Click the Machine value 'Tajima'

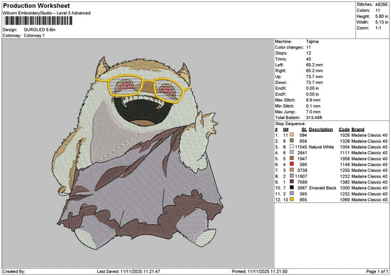tap(312, 42)
